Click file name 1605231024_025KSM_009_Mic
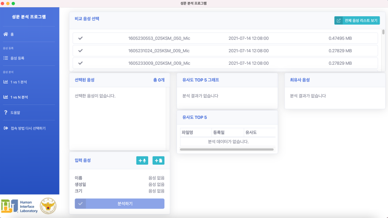 159,51
